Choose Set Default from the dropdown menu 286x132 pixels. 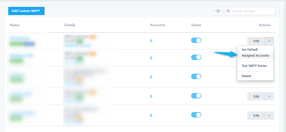pos(250,49)
